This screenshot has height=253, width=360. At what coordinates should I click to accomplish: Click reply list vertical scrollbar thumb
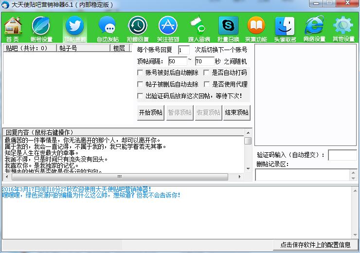click(x=248, y=141)
